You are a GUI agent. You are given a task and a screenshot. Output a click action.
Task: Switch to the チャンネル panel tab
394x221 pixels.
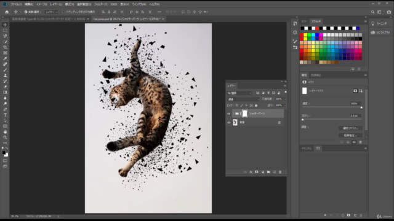(x=307, y=149)
